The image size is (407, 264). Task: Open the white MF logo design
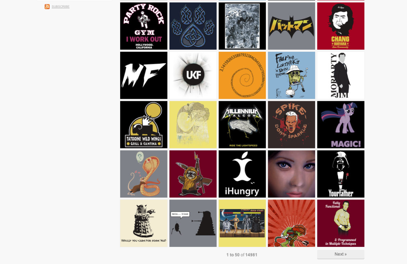[144, 75]
